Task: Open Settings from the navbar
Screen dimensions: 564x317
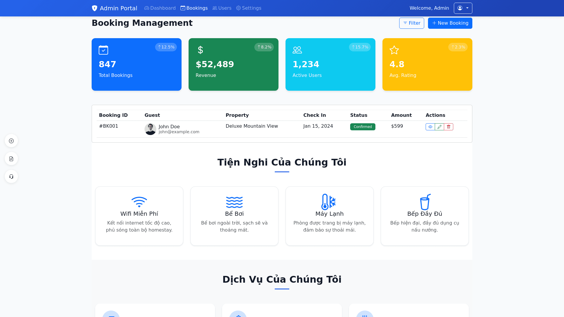Action: 249,8
